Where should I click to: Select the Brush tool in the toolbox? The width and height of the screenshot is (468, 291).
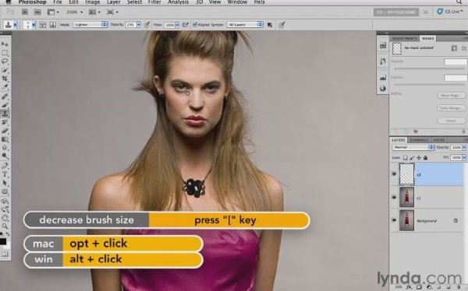[5, 105]
